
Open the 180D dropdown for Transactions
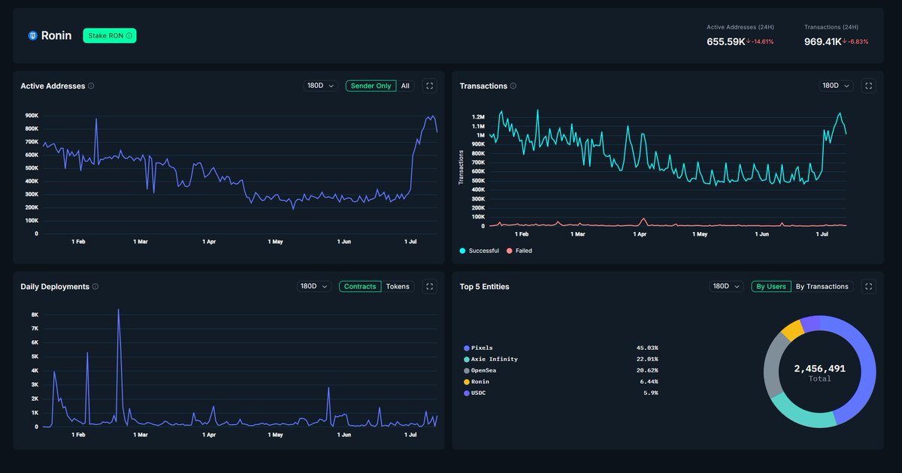pyautogui.click(x=836, y=86)
